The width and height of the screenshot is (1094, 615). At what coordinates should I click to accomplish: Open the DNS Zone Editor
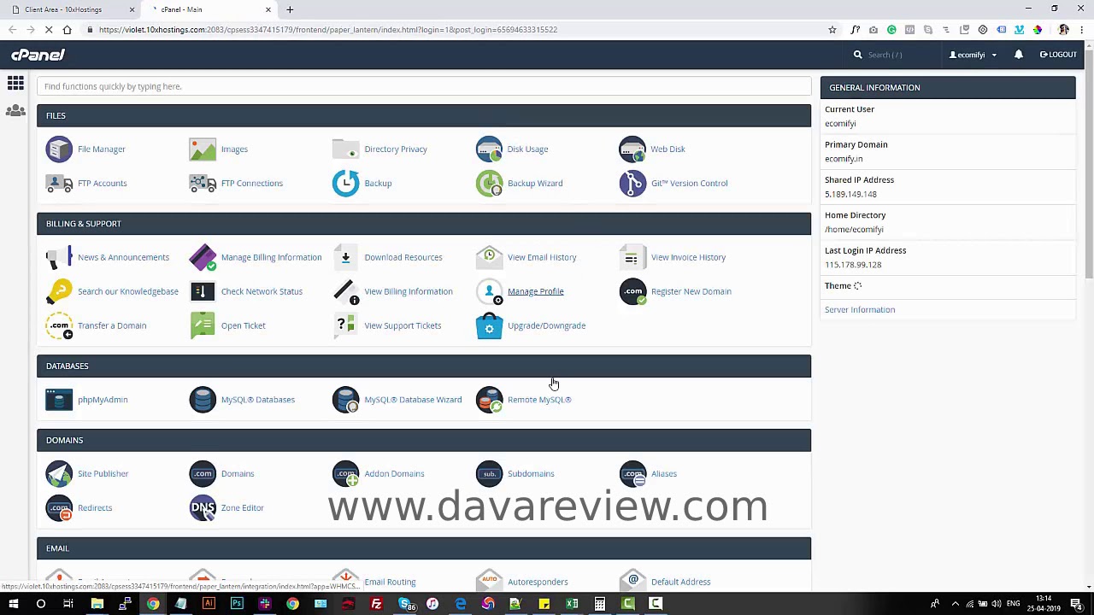coord(242,507)
